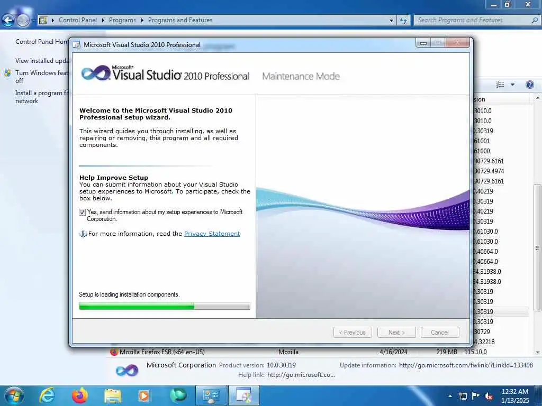Click the address bar refresh button
This screenshot has width=542, height=406.
point(403,21)
